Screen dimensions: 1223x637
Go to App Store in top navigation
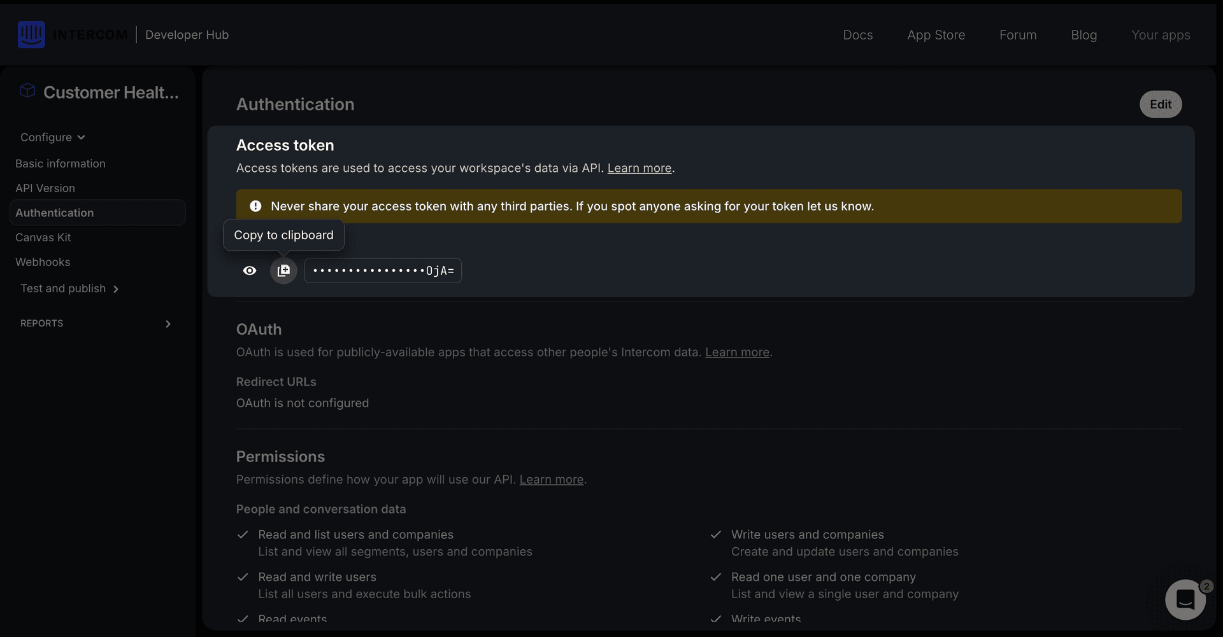936,35
